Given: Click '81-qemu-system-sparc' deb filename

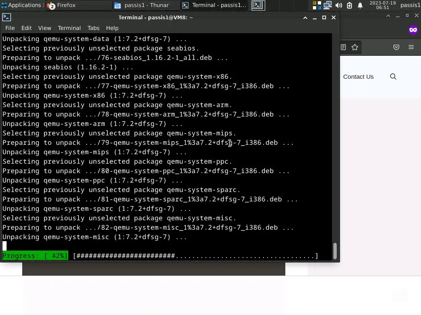Looking at the screenshot, I should coord(192,199).
